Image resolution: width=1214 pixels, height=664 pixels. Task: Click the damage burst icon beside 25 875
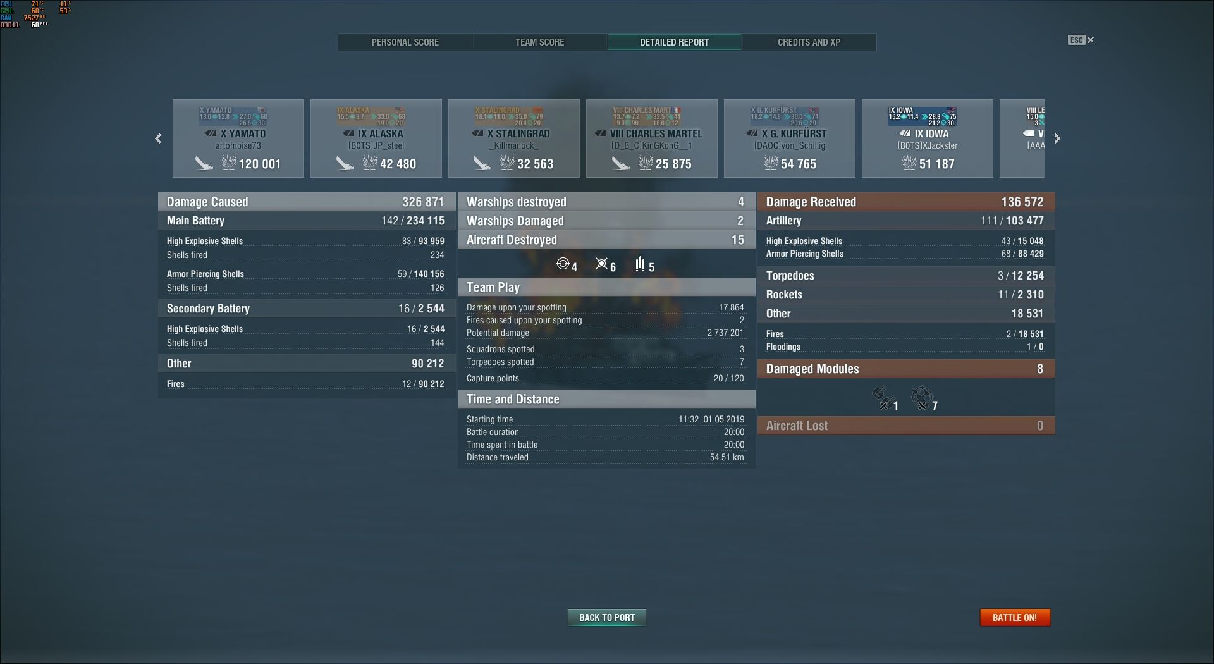click(646, 163)
